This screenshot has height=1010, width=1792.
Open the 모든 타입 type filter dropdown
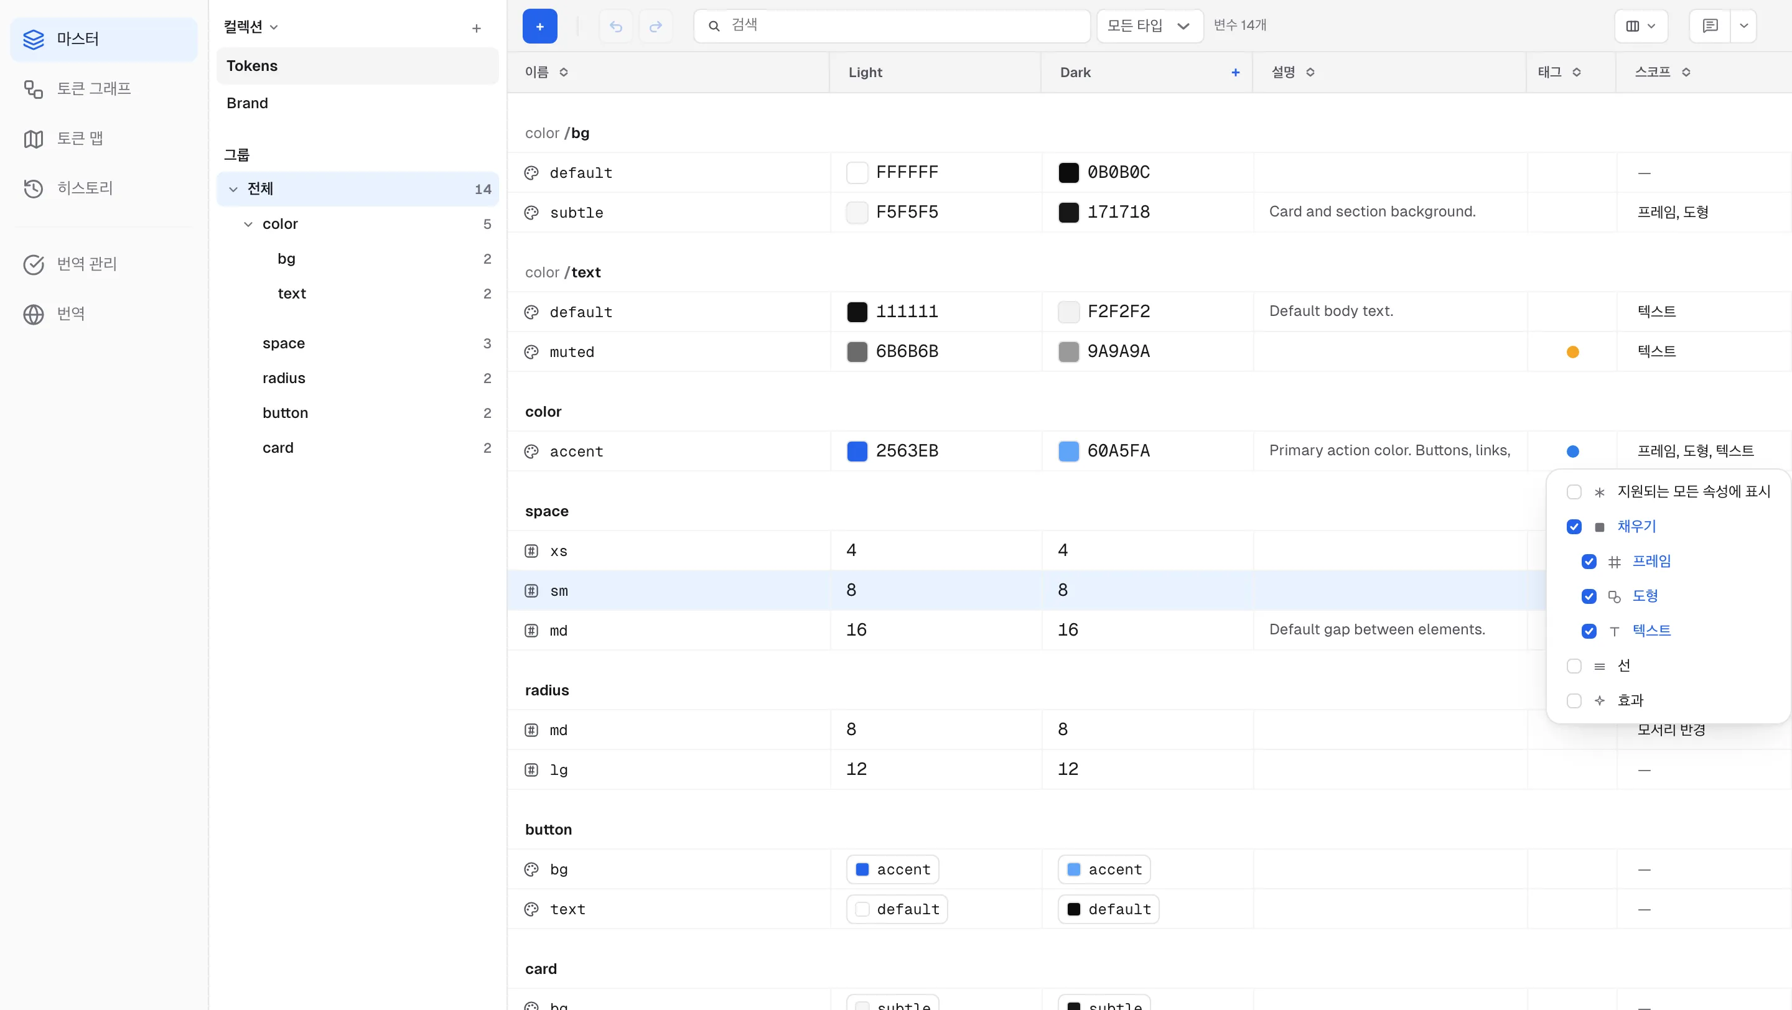click(x=1149, y=26)
